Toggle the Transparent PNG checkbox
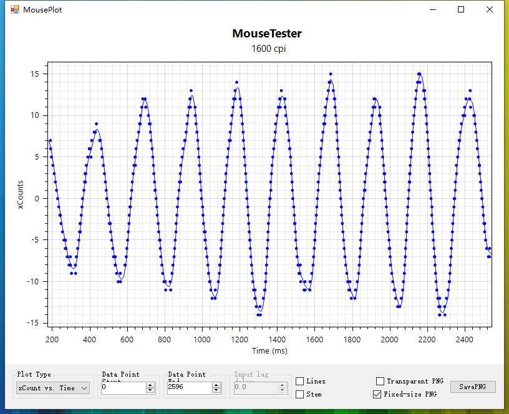The width and height of the screenshot is (509, 414). point(380,381)
